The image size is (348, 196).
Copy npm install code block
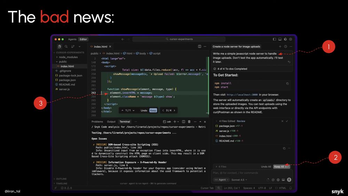click(287, 84)
